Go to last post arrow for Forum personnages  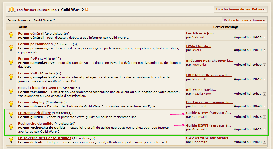pyautogui.click(x=264, y=50)
